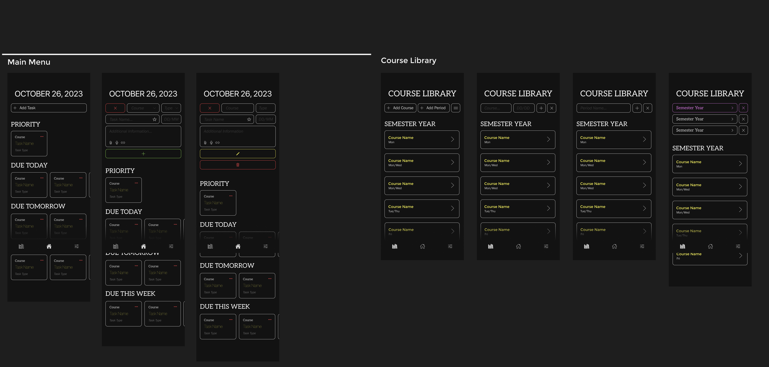769x367 pixels.
Task: Click the Task Name... input, second Main Menu screen
Action: click(x=133, y=119)
